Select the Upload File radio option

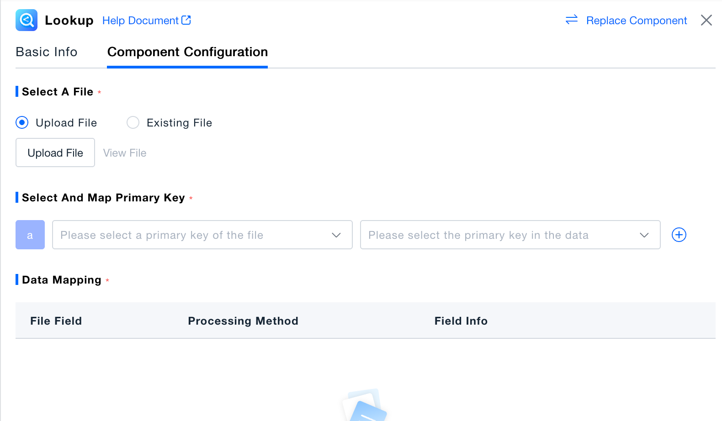click(22, 123)
